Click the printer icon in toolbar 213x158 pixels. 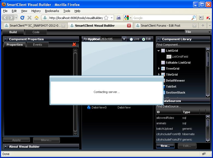click(x=119, y=18)
